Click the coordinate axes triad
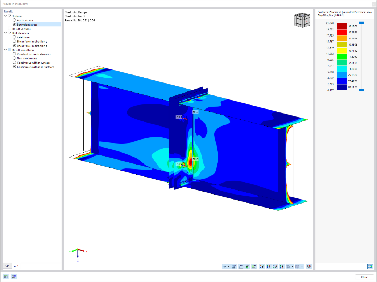Viewport: 377px width, 282px height. pyautogui.click(x=78, y=255)
